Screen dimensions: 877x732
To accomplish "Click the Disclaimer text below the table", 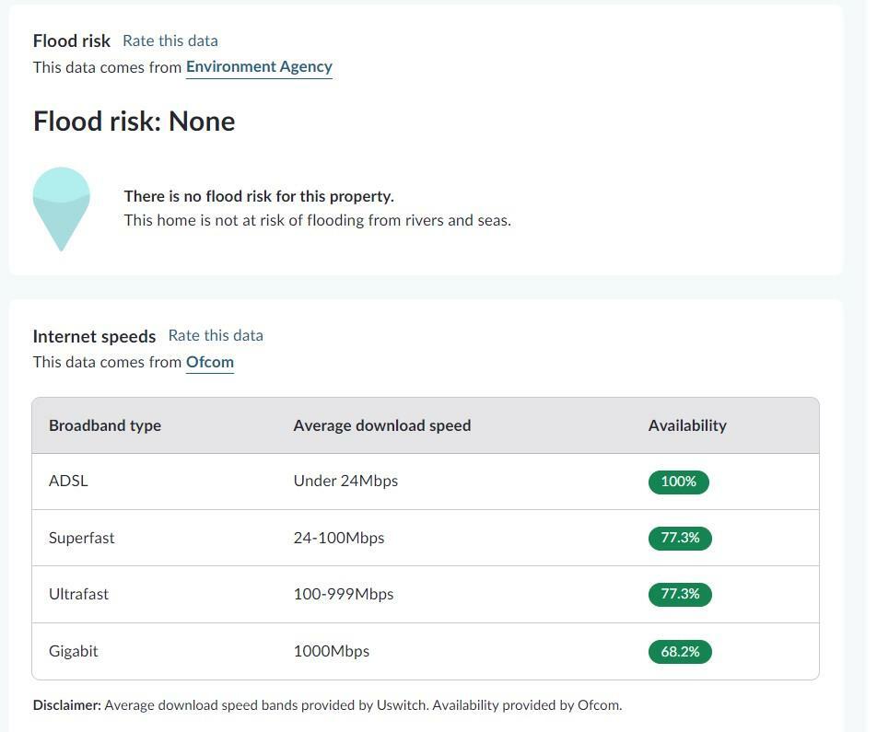I will coord(327,705).
